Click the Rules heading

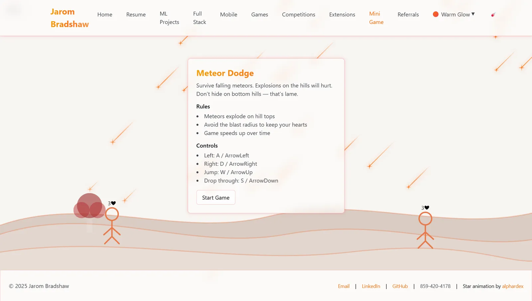203,106
